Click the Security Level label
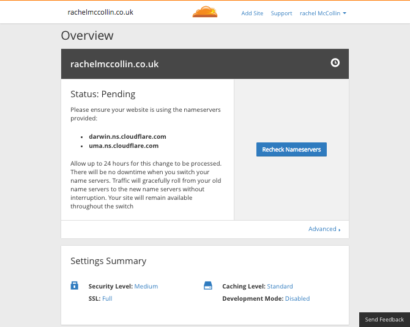 [x=111, y=286]
